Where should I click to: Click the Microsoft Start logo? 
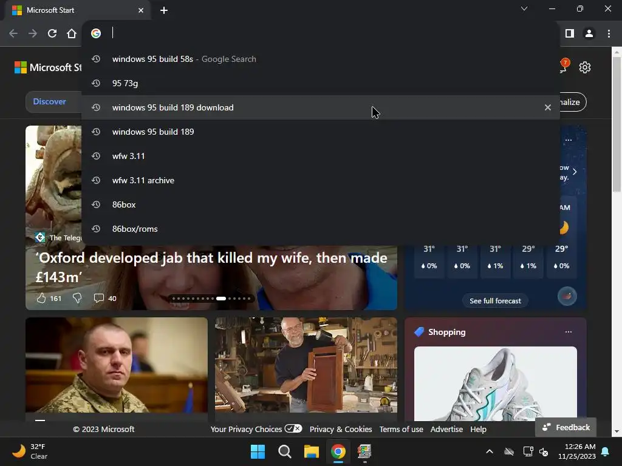48,67
